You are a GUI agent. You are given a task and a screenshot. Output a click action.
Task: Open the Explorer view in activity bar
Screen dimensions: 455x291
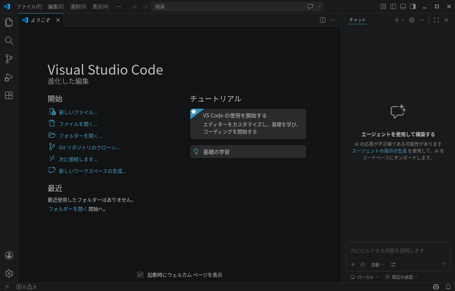[x=9, y=22]
